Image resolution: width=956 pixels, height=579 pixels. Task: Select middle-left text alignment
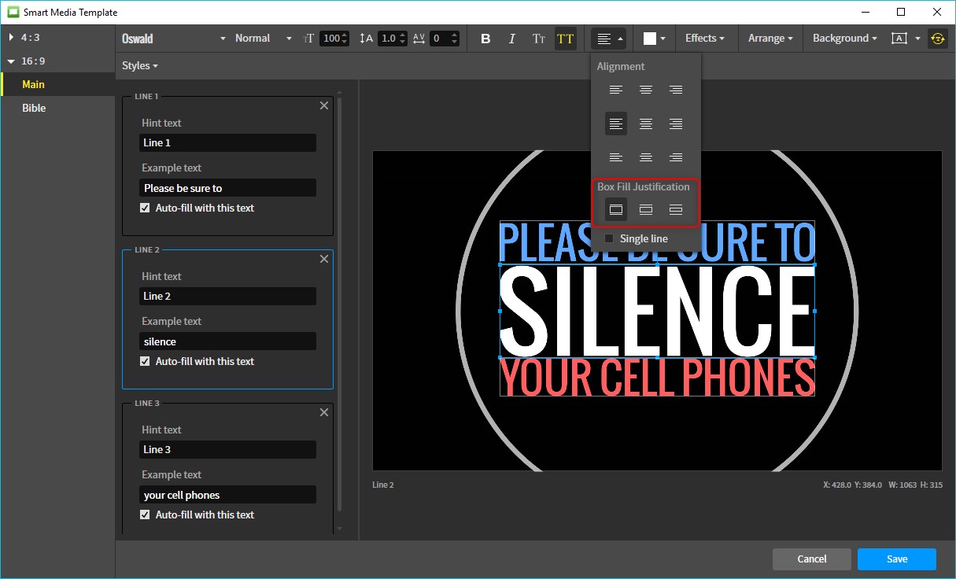(x=616, y=124)
